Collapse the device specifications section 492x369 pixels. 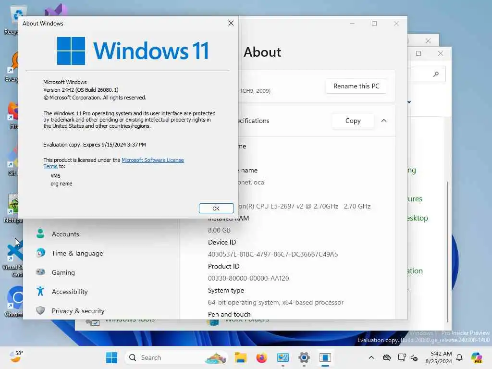point(384,121)
